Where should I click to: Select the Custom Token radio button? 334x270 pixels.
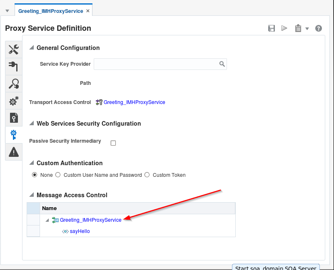(147, 175)
